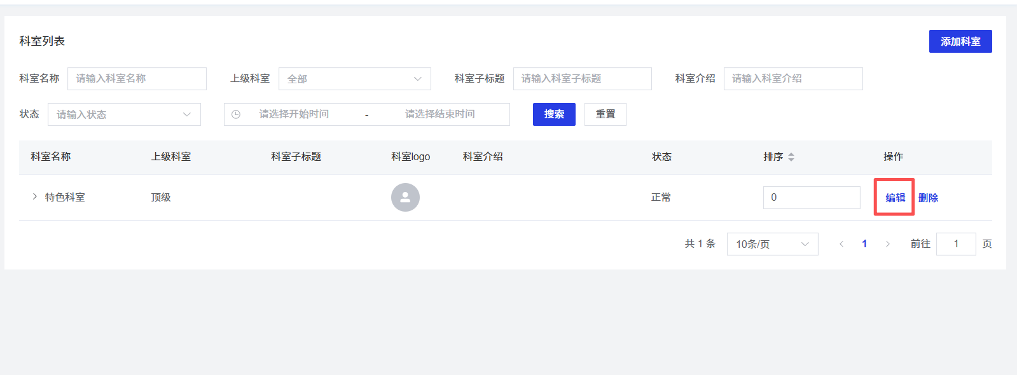
Task: Click the 科室名称 column header
Action: click(x=51, y=157)
